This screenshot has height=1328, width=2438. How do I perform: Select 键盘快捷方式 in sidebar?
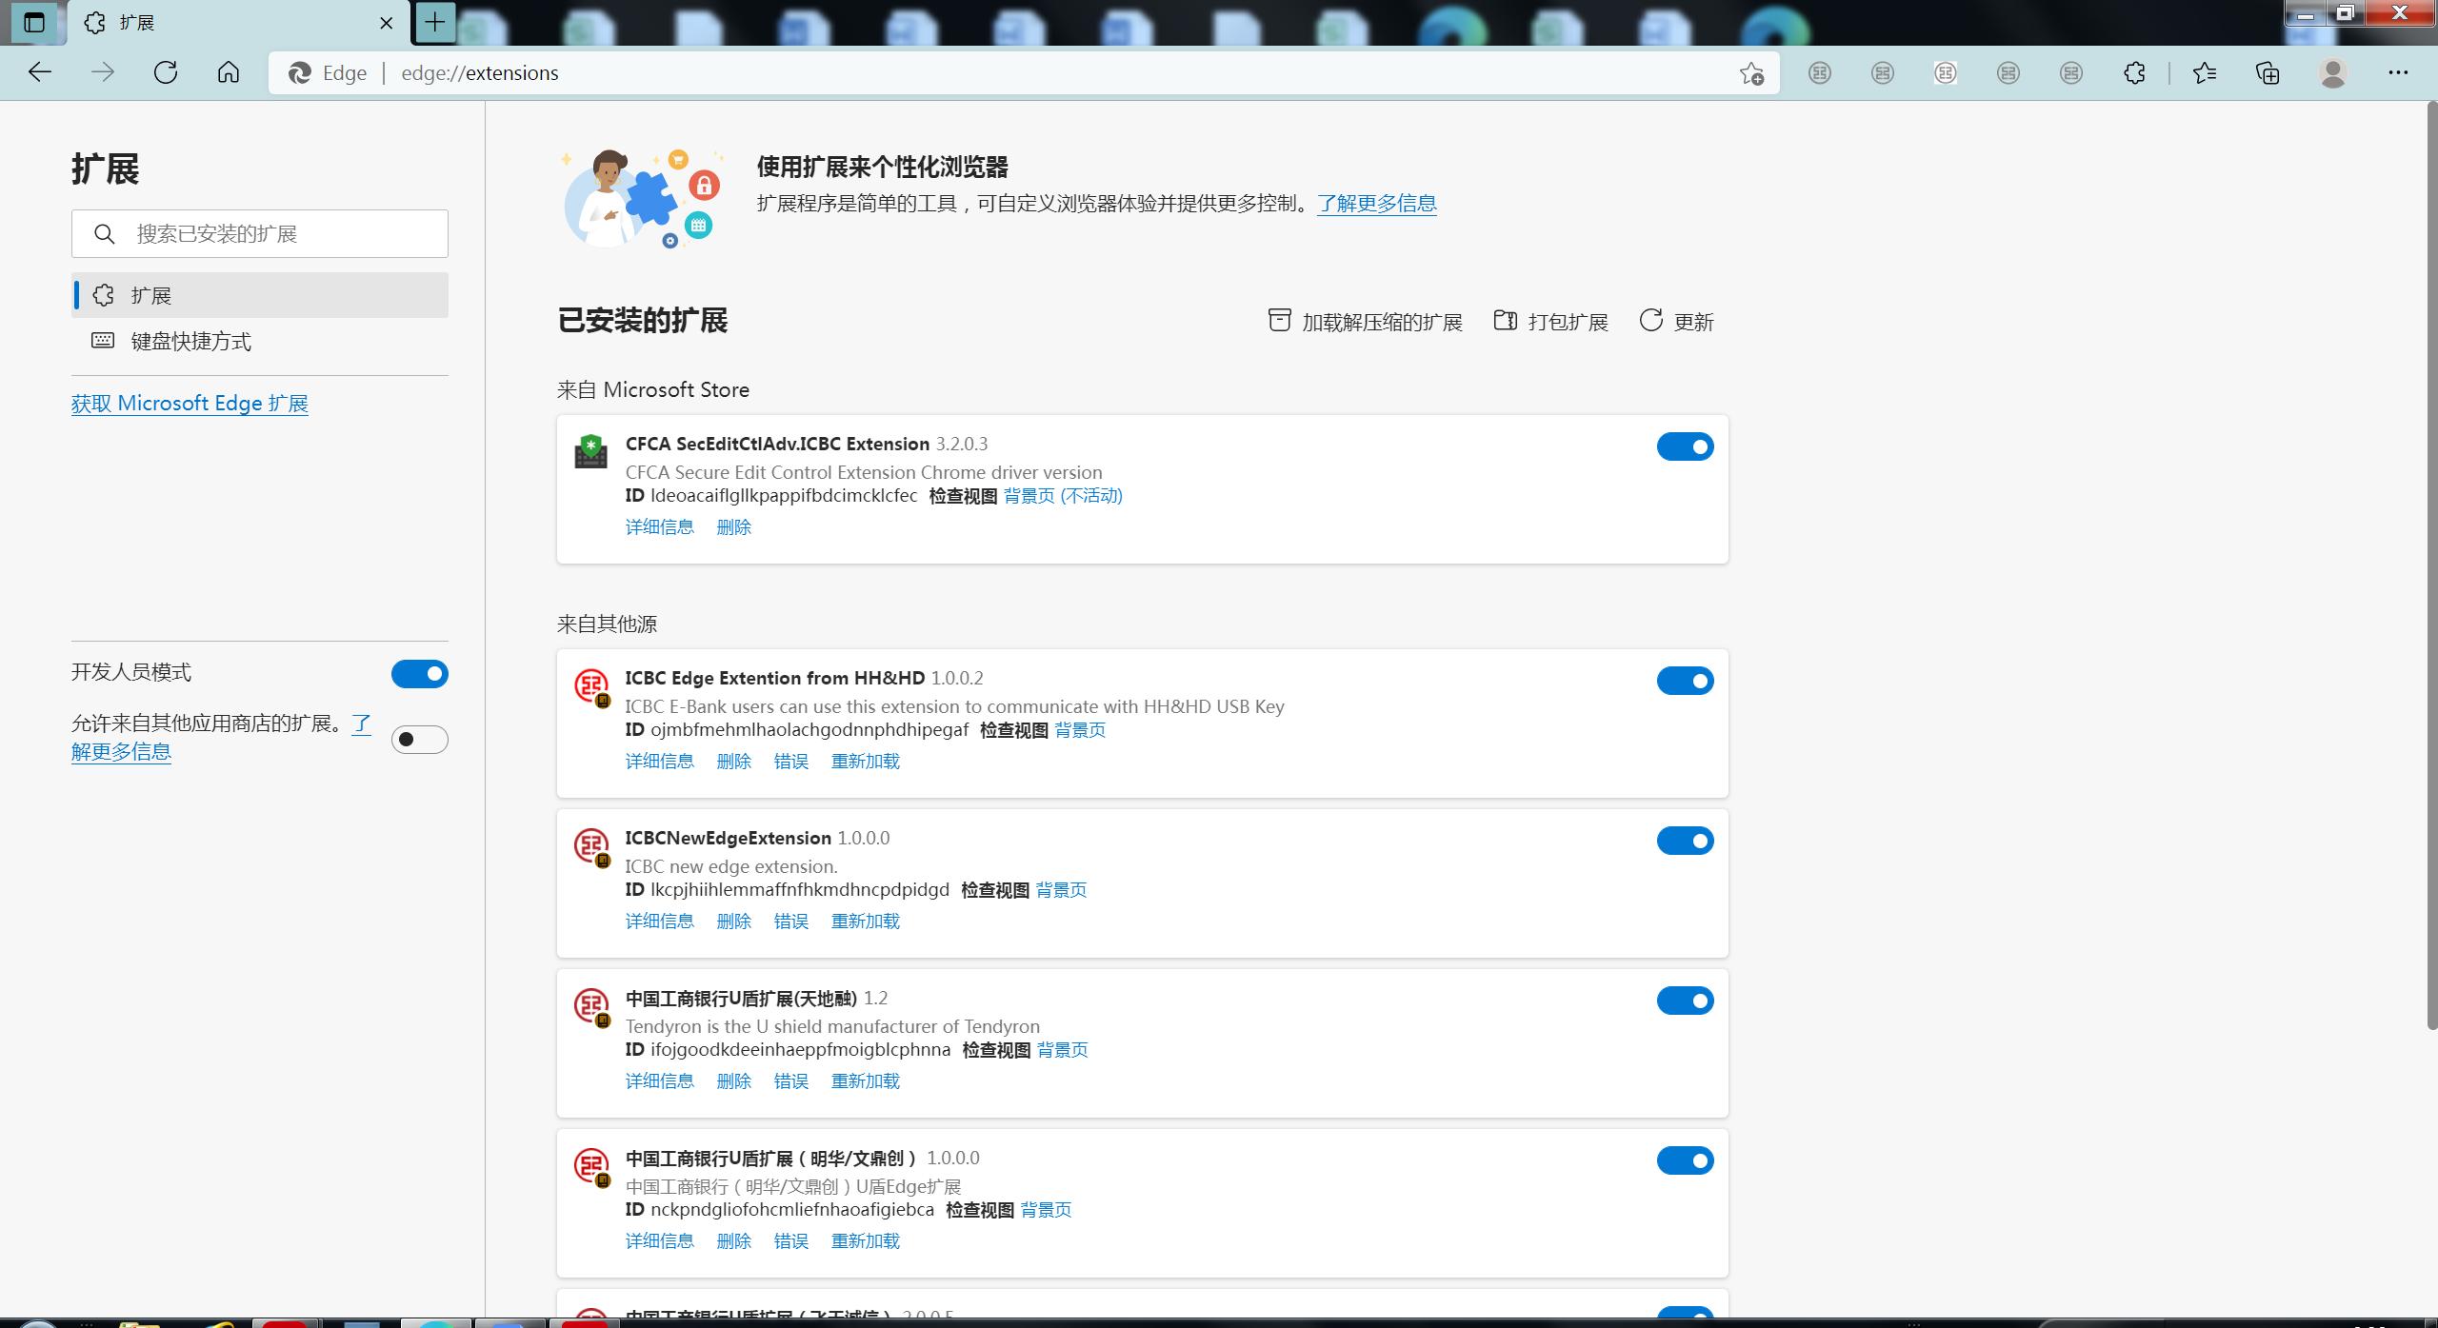[190, 341]
